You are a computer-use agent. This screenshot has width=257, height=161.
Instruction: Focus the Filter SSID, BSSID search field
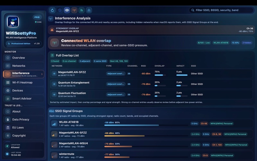click(221, 10)
